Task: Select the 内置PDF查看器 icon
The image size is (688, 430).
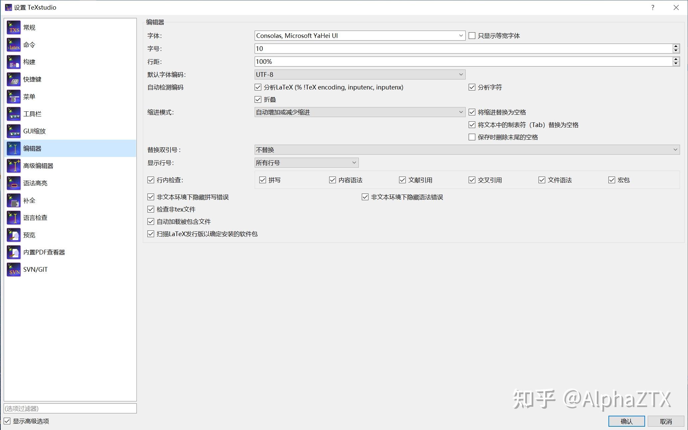Action: 13,252
